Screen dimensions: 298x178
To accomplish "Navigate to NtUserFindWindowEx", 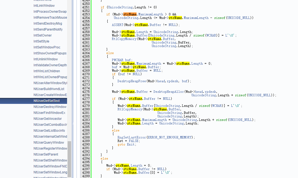I will (x=49, y=113).
